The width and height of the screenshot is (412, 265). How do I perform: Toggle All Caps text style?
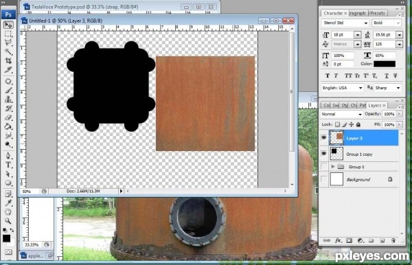(x=348, y=76)
